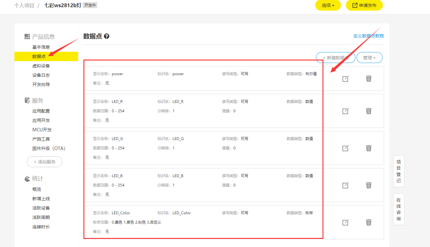The height and width of the screenshot is (247, 430).
Task: Click the 申请发布 button
Action: click(x=364, y=5)
